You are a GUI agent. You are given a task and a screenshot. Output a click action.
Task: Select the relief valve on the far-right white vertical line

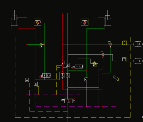(116, 78)
